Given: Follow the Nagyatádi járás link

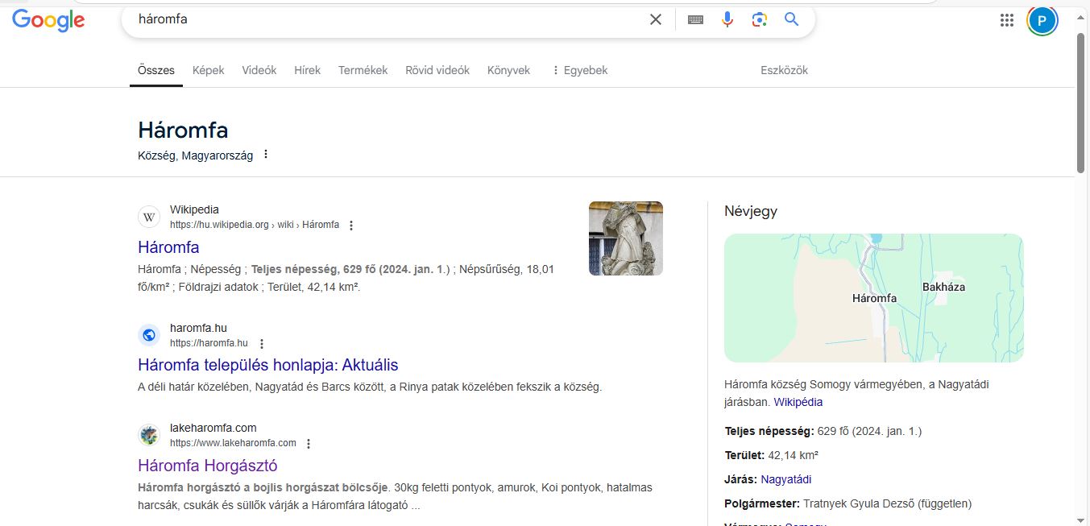Looking at the screenshot, I should tap(785, 479).
